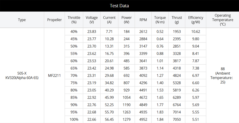The height and width of the screenshot is (123, 239).
Task: Click the Type column header
Action: click(x=22, y=20)
